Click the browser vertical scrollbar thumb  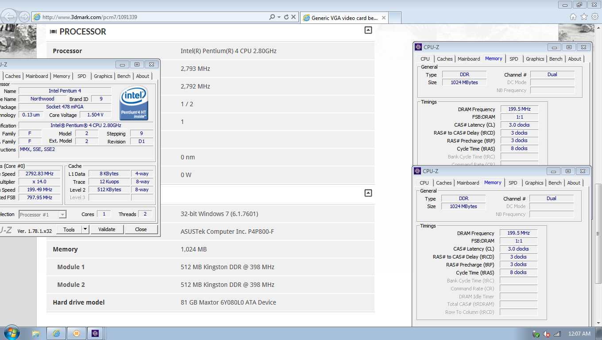tap(598, 233)
